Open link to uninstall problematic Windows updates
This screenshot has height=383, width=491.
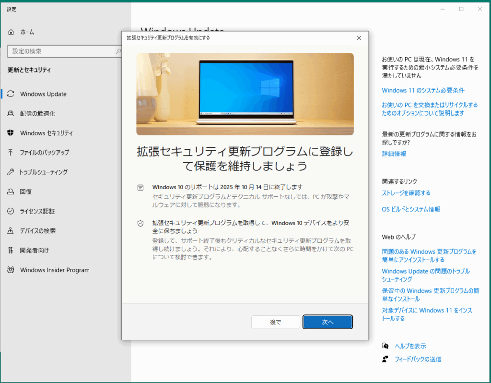point(429,255)
